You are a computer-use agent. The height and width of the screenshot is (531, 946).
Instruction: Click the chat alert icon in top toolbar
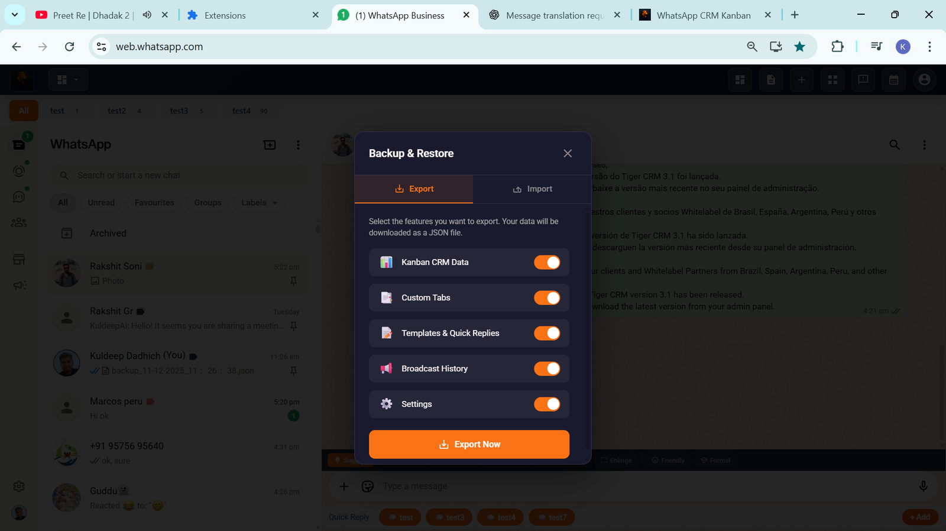coord(863,80)
